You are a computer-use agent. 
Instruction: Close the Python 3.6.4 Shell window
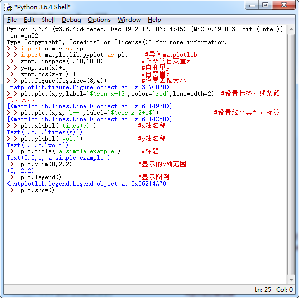pos(284,5)
